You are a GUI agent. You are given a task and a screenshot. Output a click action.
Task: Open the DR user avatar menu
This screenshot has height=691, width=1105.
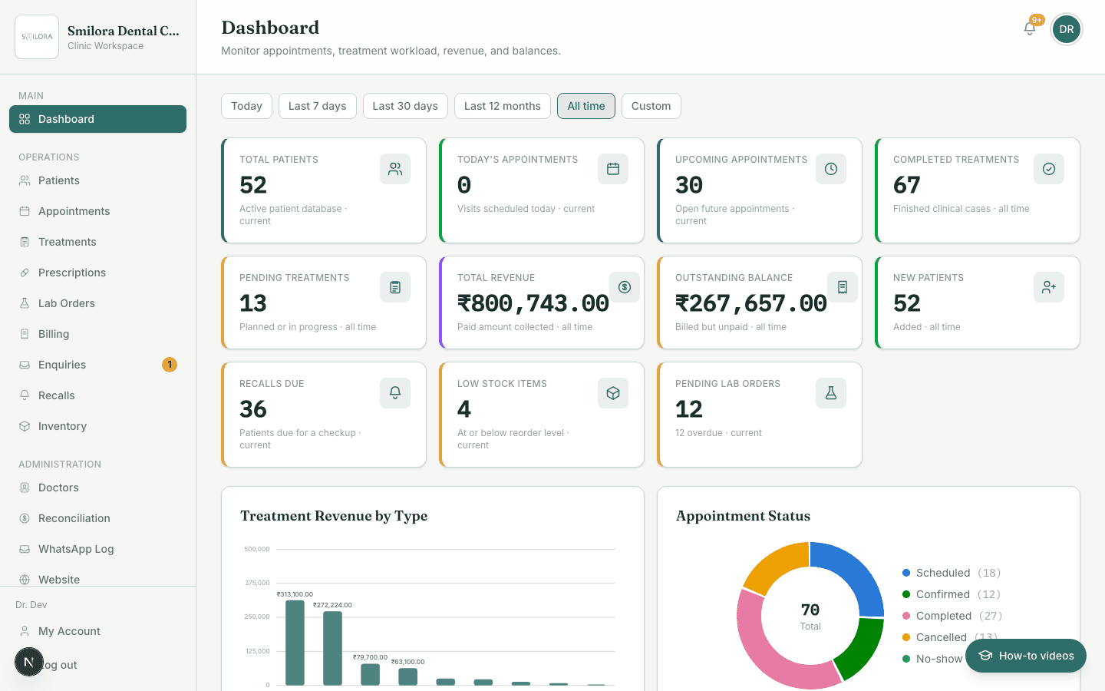(1067, 29)
